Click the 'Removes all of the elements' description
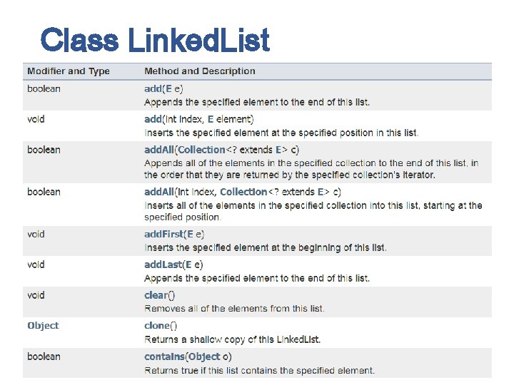 234,309
